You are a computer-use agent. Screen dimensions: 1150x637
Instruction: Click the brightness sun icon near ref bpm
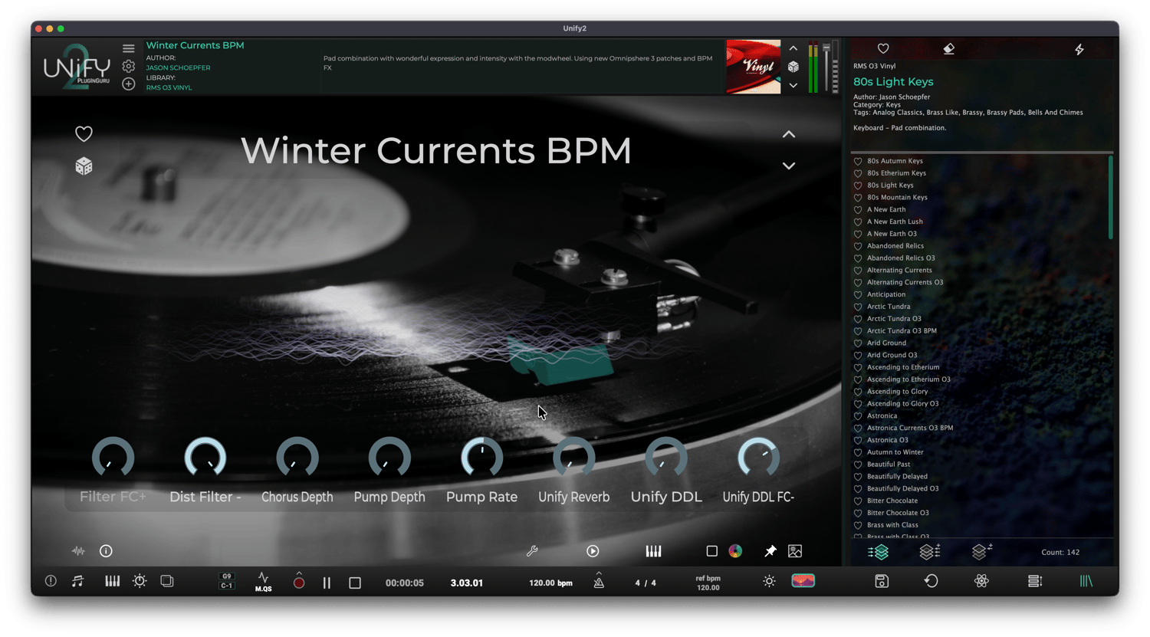click(769, 582)
